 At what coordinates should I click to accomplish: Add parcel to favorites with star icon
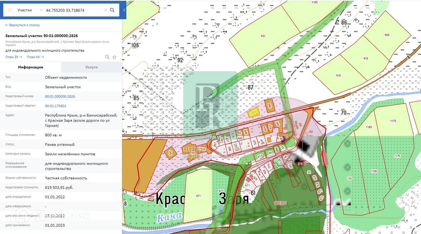114,57
